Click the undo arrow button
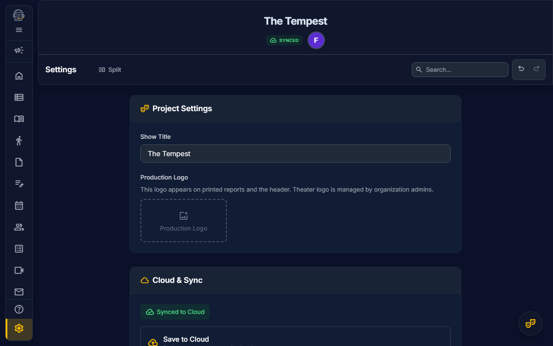553x346 pixels. pos(521,69)
